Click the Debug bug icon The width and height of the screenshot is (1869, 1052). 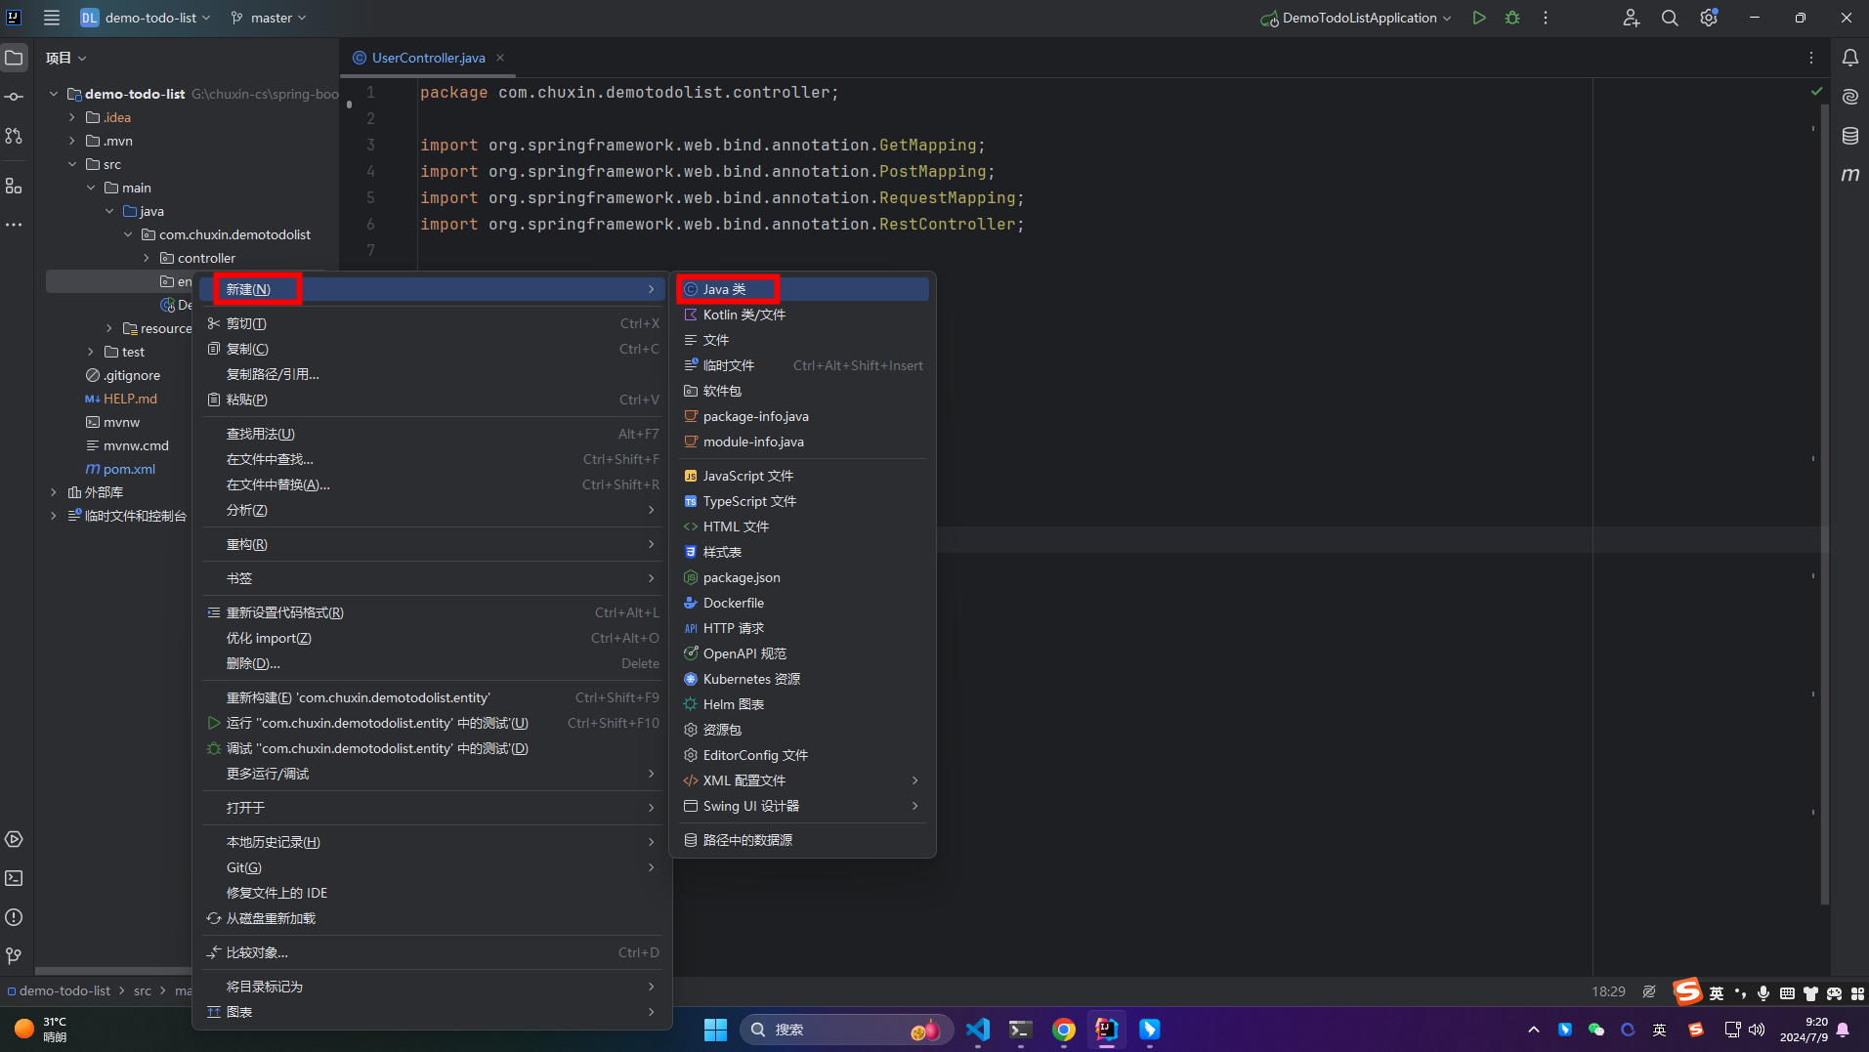(1512, 18)
